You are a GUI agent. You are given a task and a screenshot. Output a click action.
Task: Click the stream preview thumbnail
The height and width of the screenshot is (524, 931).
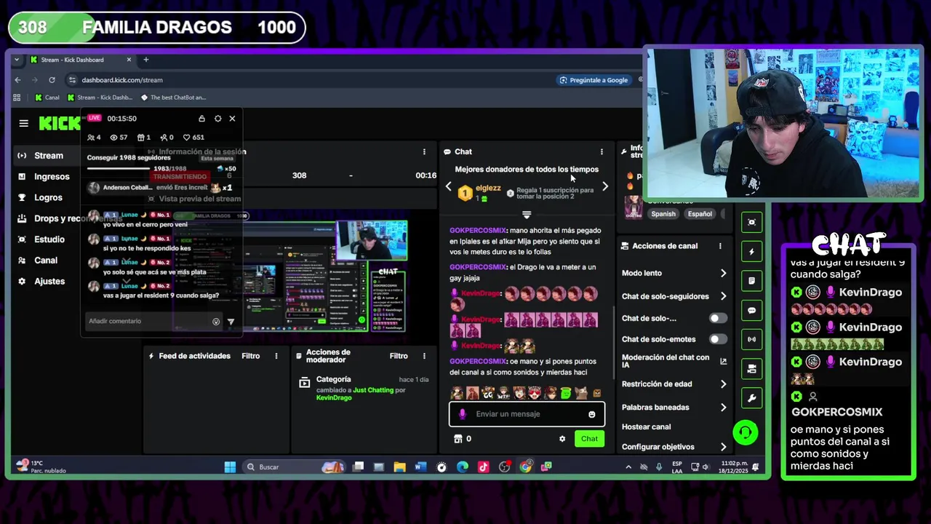(291, 271)
